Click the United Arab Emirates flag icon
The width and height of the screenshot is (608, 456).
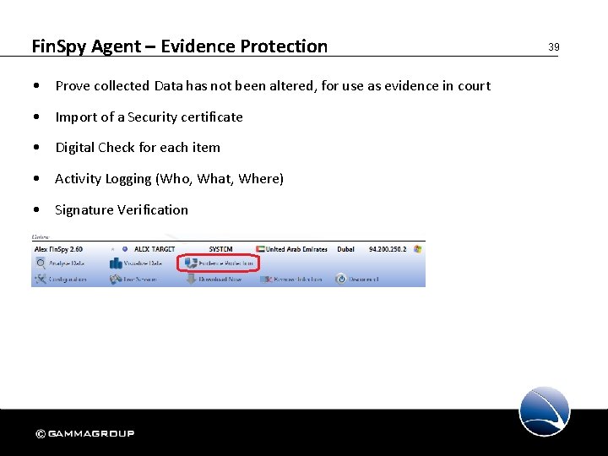coord(260,249)
